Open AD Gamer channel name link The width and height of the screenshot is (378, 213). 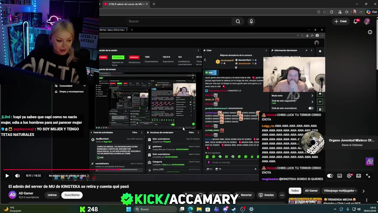26,193
